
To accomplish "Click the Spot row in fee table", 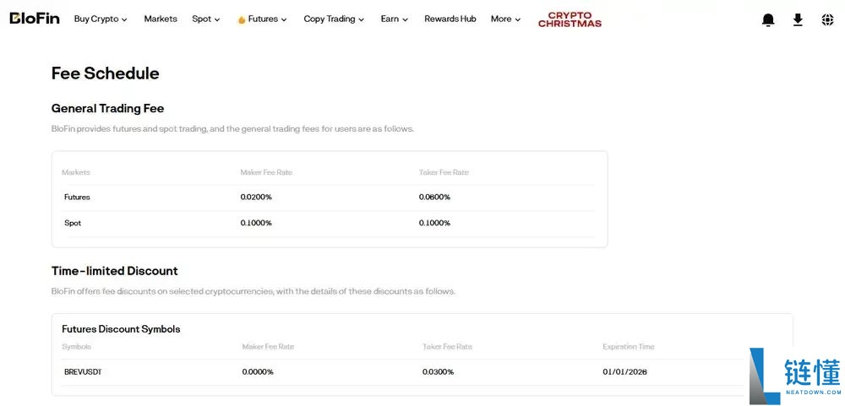I will click(x=329, y=223).
